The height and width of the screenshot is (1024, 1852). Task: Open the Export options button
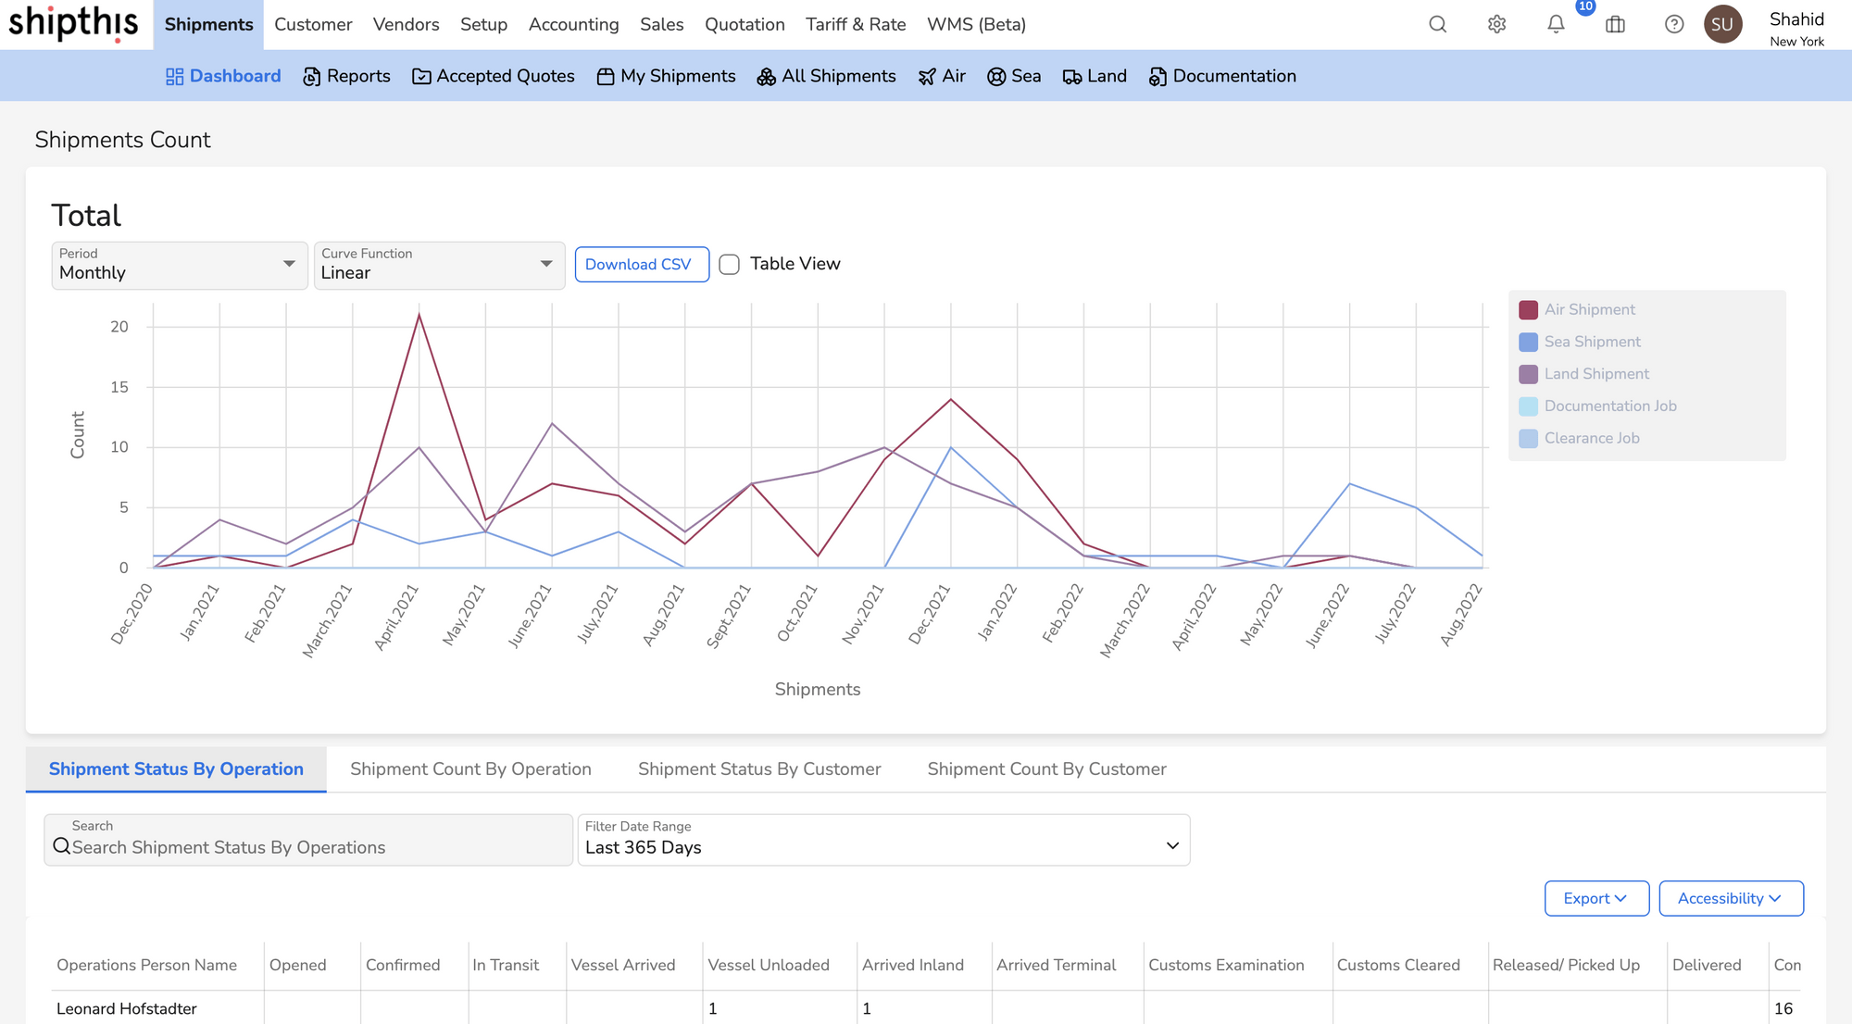point(1595,898)
